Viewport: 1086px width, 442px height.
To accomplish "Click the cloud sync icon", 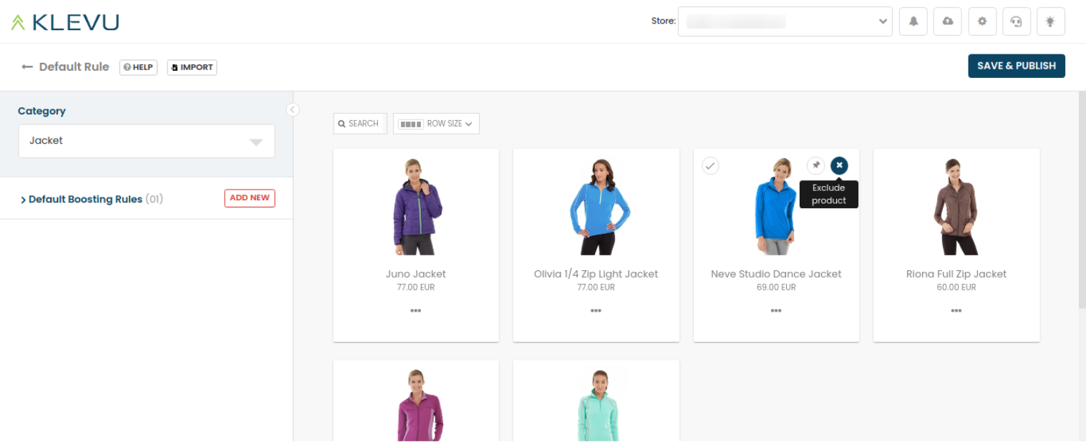I will (948, 21).
